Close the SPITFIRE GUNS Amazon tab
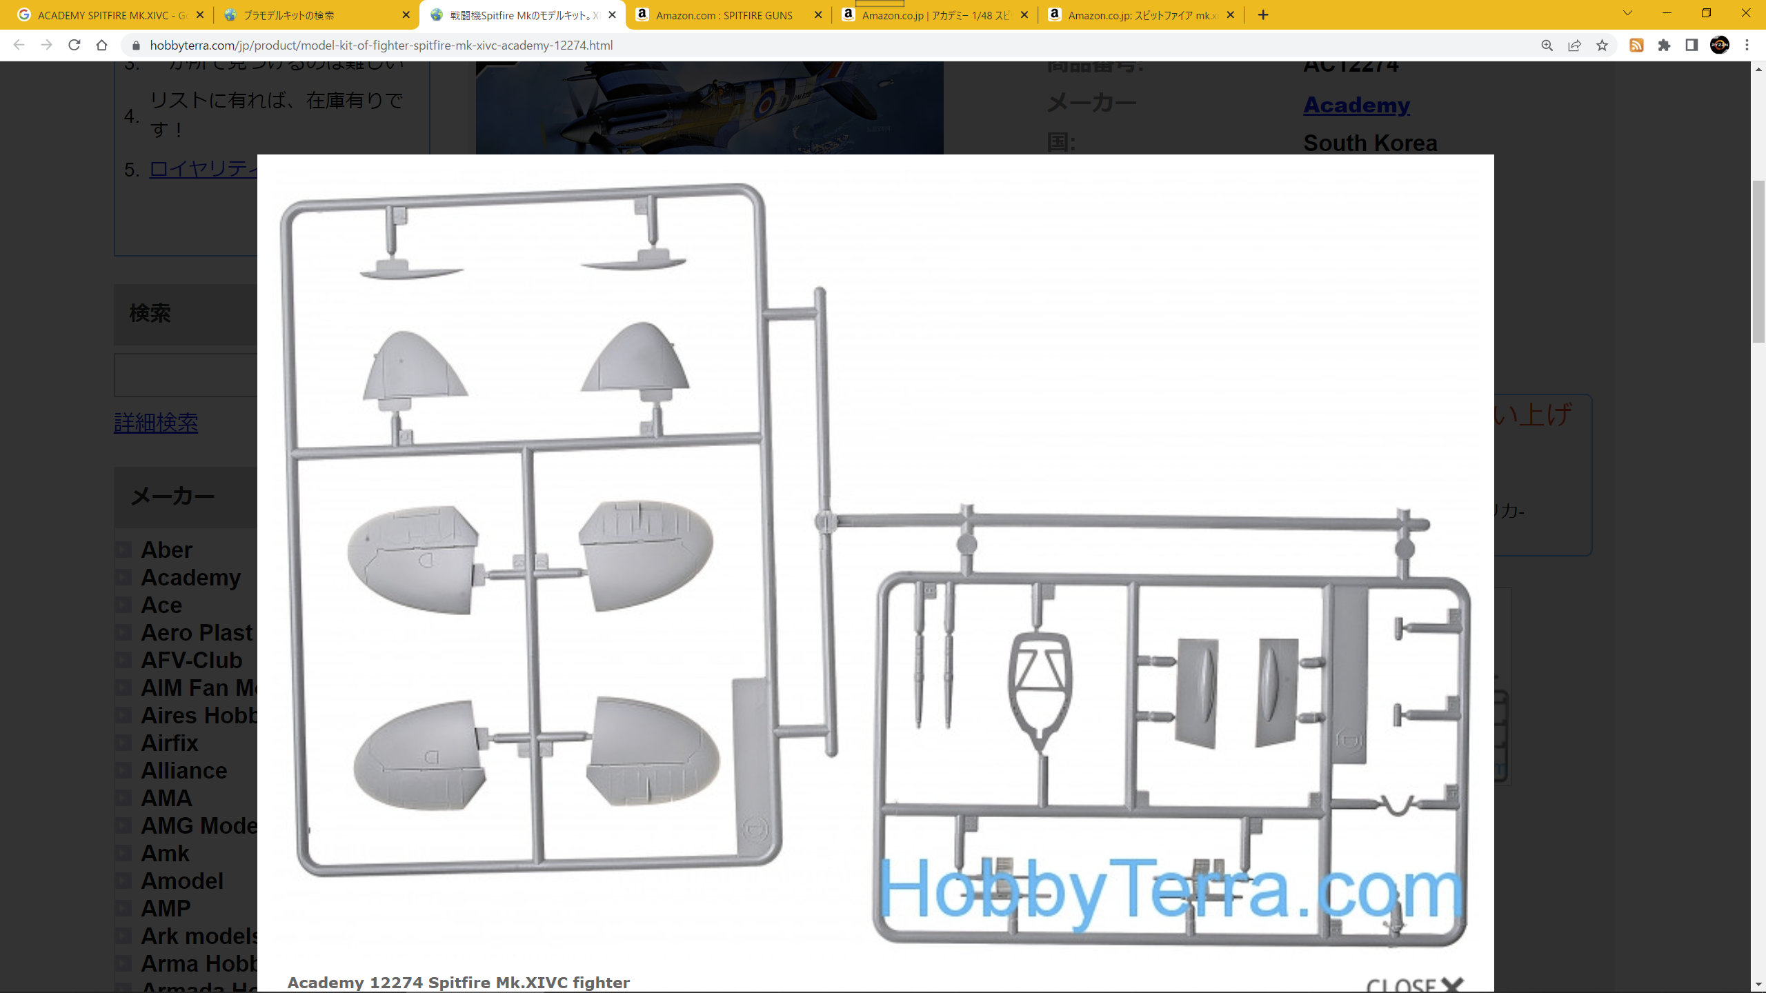This screenshot has width=1766, height=993. [818, 14]
